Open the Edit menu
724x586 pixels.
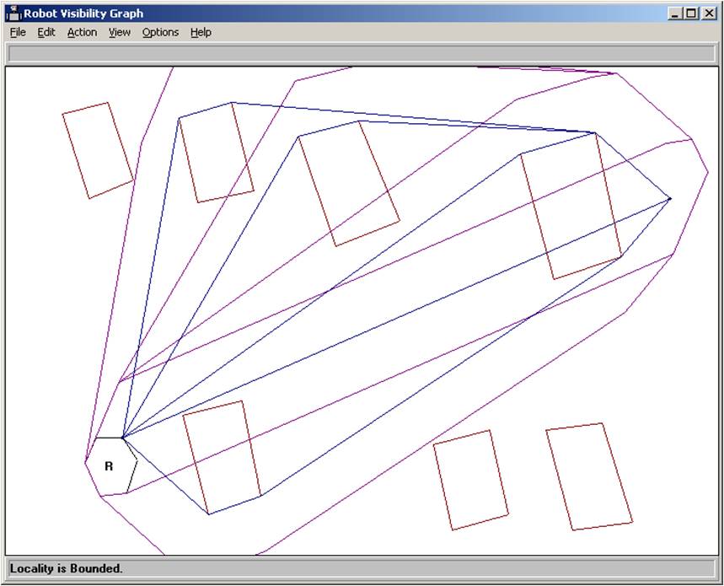pyautogui.click(x=46, y=32)
